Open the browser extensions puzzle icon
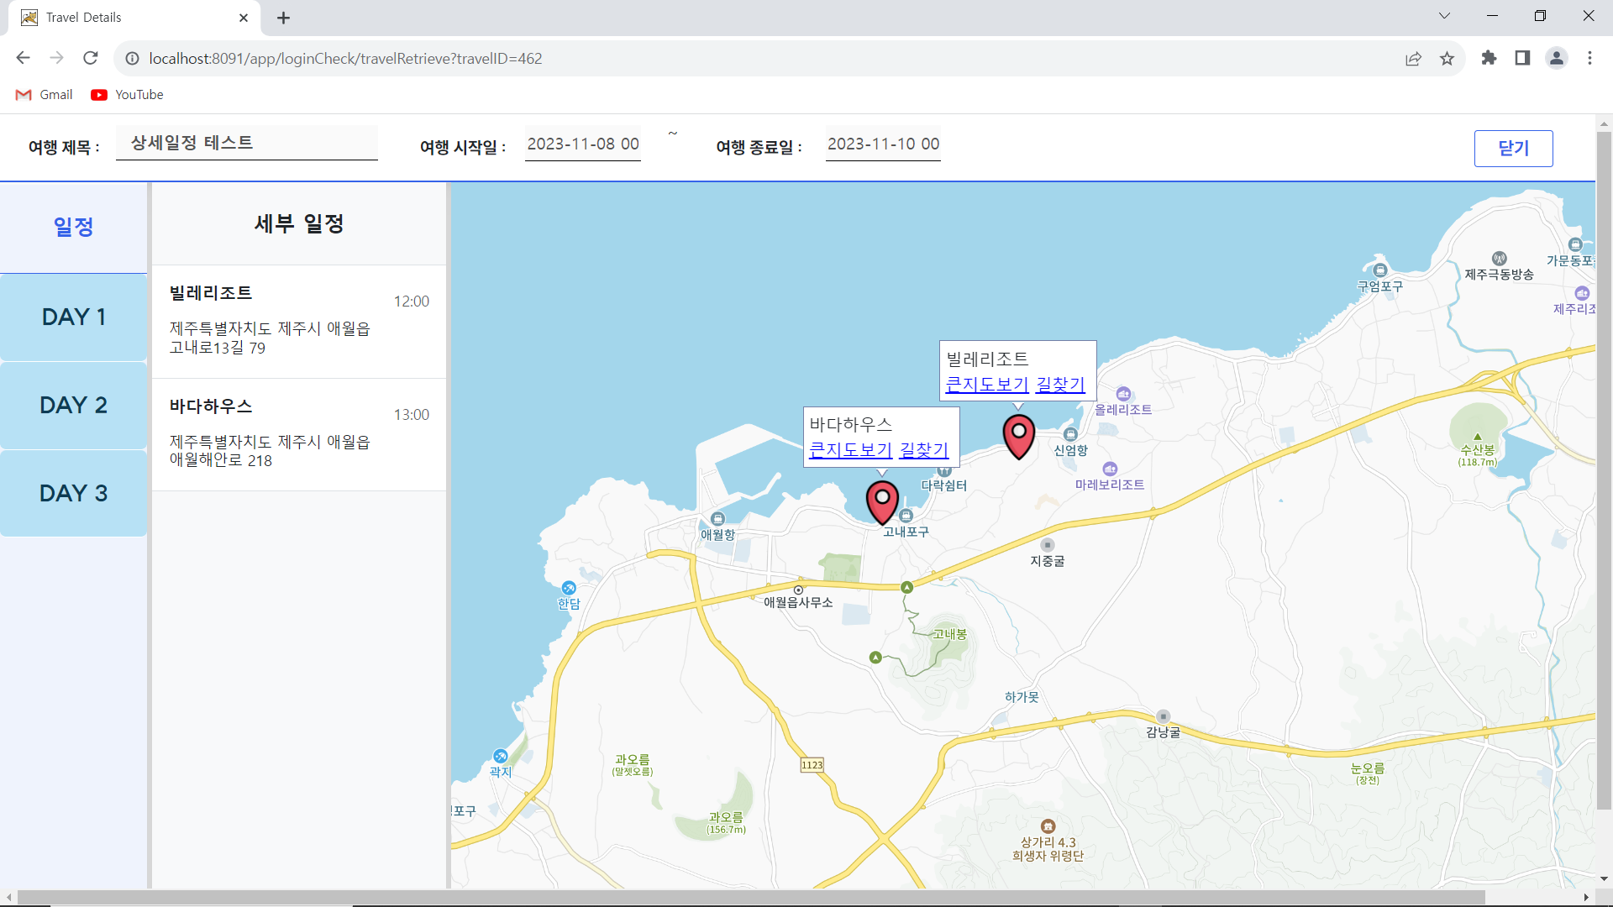Image resolution: width=1613 pixels, height=907 pixels. pyautogui.click(x=1489, y=58)
